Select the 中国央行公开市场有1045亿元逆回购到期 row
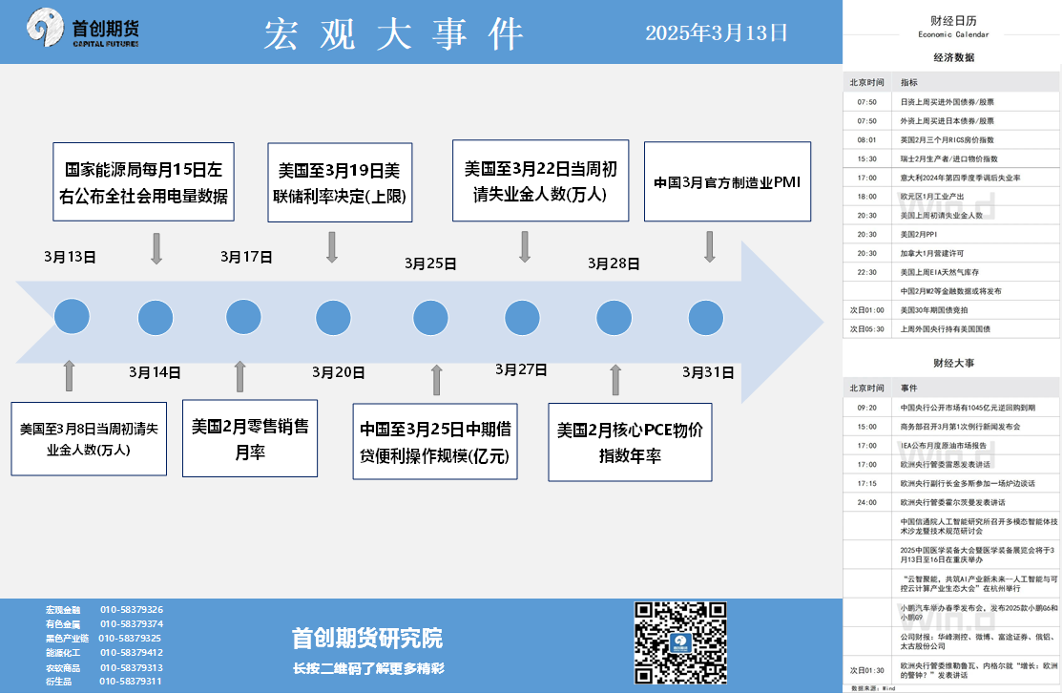The image size is (1062, 694). [951, 408]
